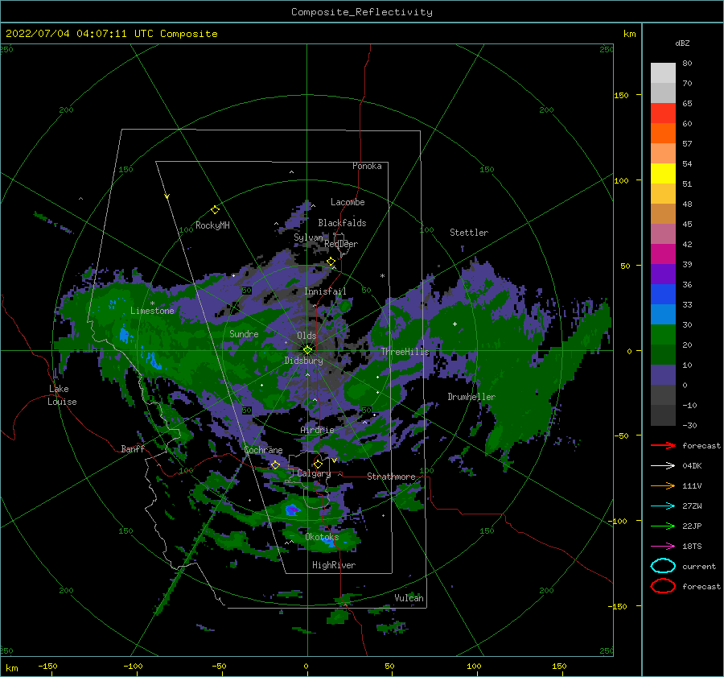Click the red 65 dBZ color swatch
The height and width of the screenshot is (677, 724).
663,113
